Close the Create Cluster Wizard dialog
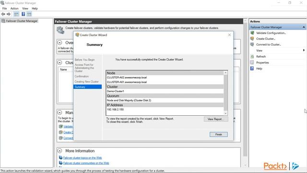Viewport: 307px width, 173px height. coord(229,35)
